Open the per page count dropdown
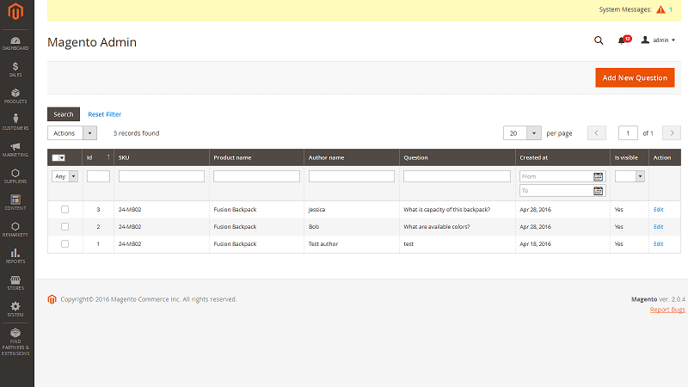 point(533,133)
